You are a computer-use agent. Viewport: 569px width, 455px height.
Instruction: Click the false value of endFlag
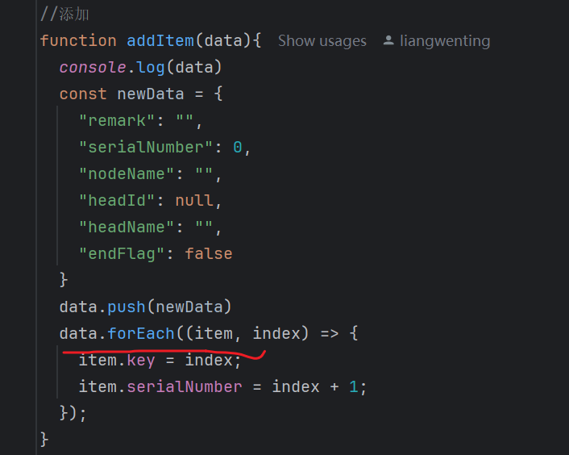tap(209, 254)
